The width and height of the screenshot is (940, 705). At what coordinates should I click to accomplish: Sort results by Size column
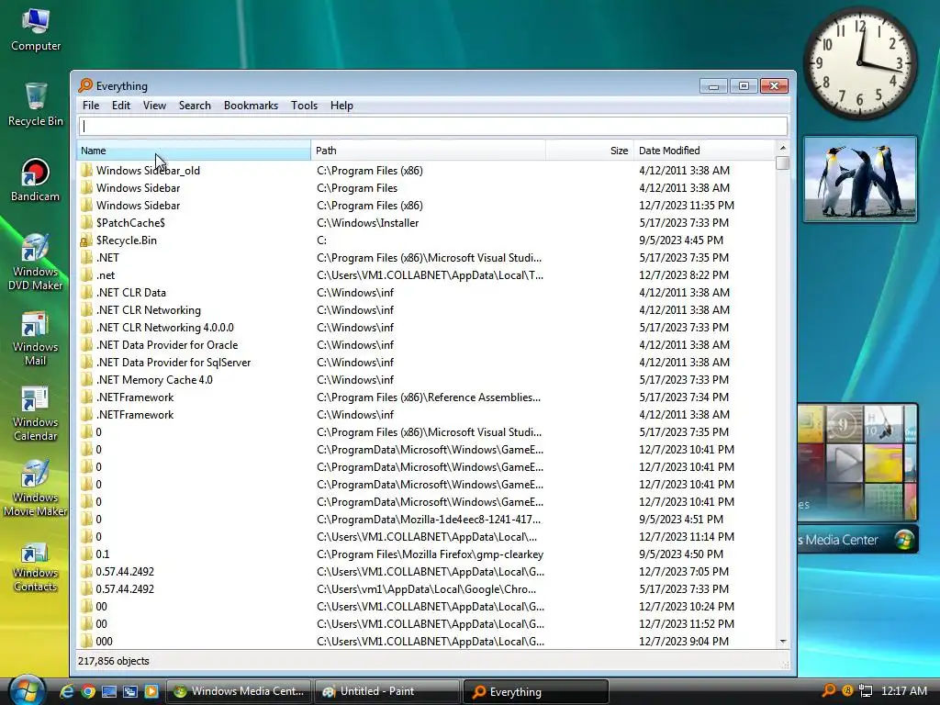590,151
